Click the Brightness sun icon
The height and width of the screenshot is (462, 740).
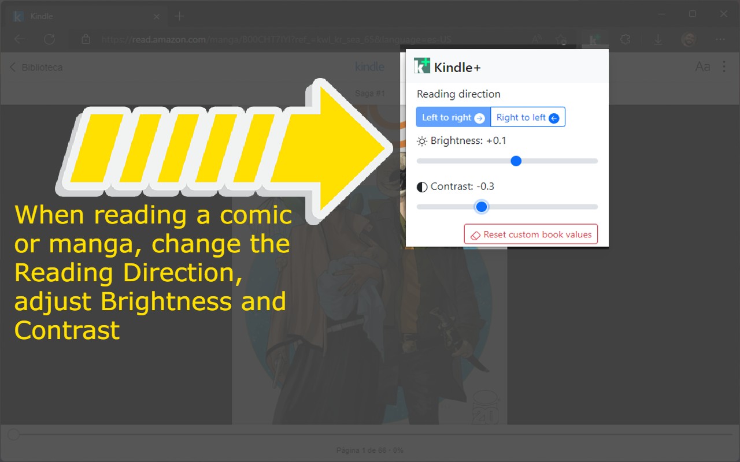click(x=422, y=141)
